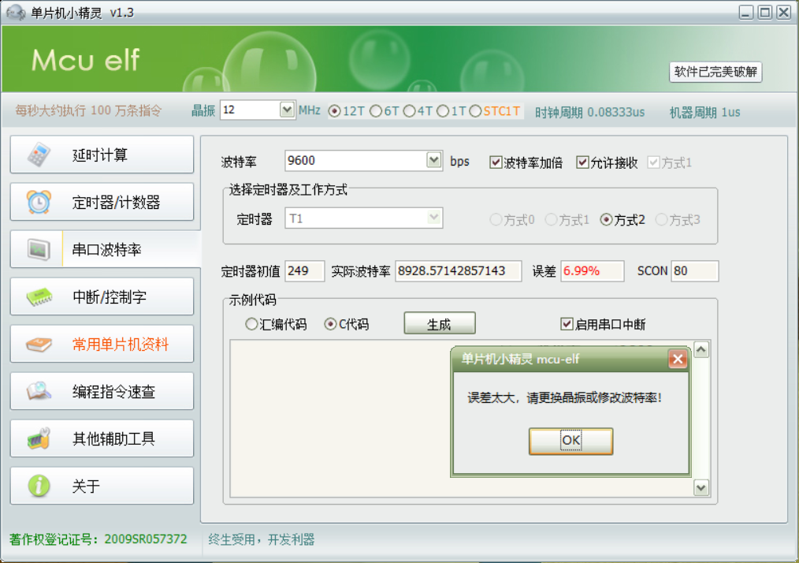This screenshot has height=563, width=799.
Task: Maximize the 单片机小精灵 window
Action: pos(765,13)
